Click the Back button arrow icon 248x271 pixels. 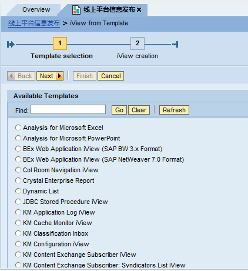click(x=11, y=76)
